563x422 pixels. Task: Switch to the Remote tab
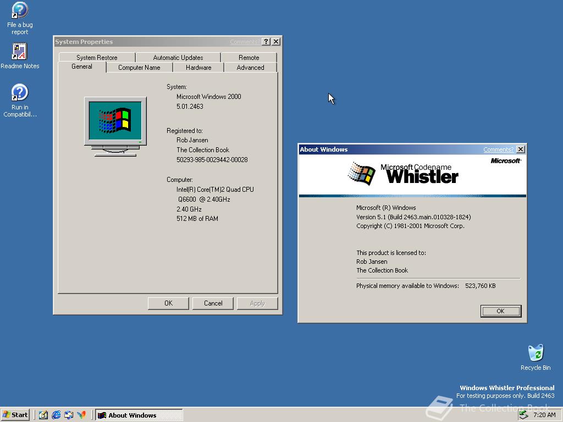(x=249, y=57)
